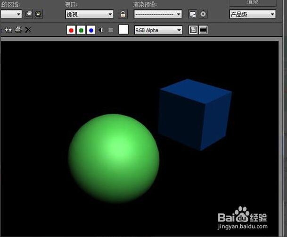Toggle the red channel display

click(71, 30)
